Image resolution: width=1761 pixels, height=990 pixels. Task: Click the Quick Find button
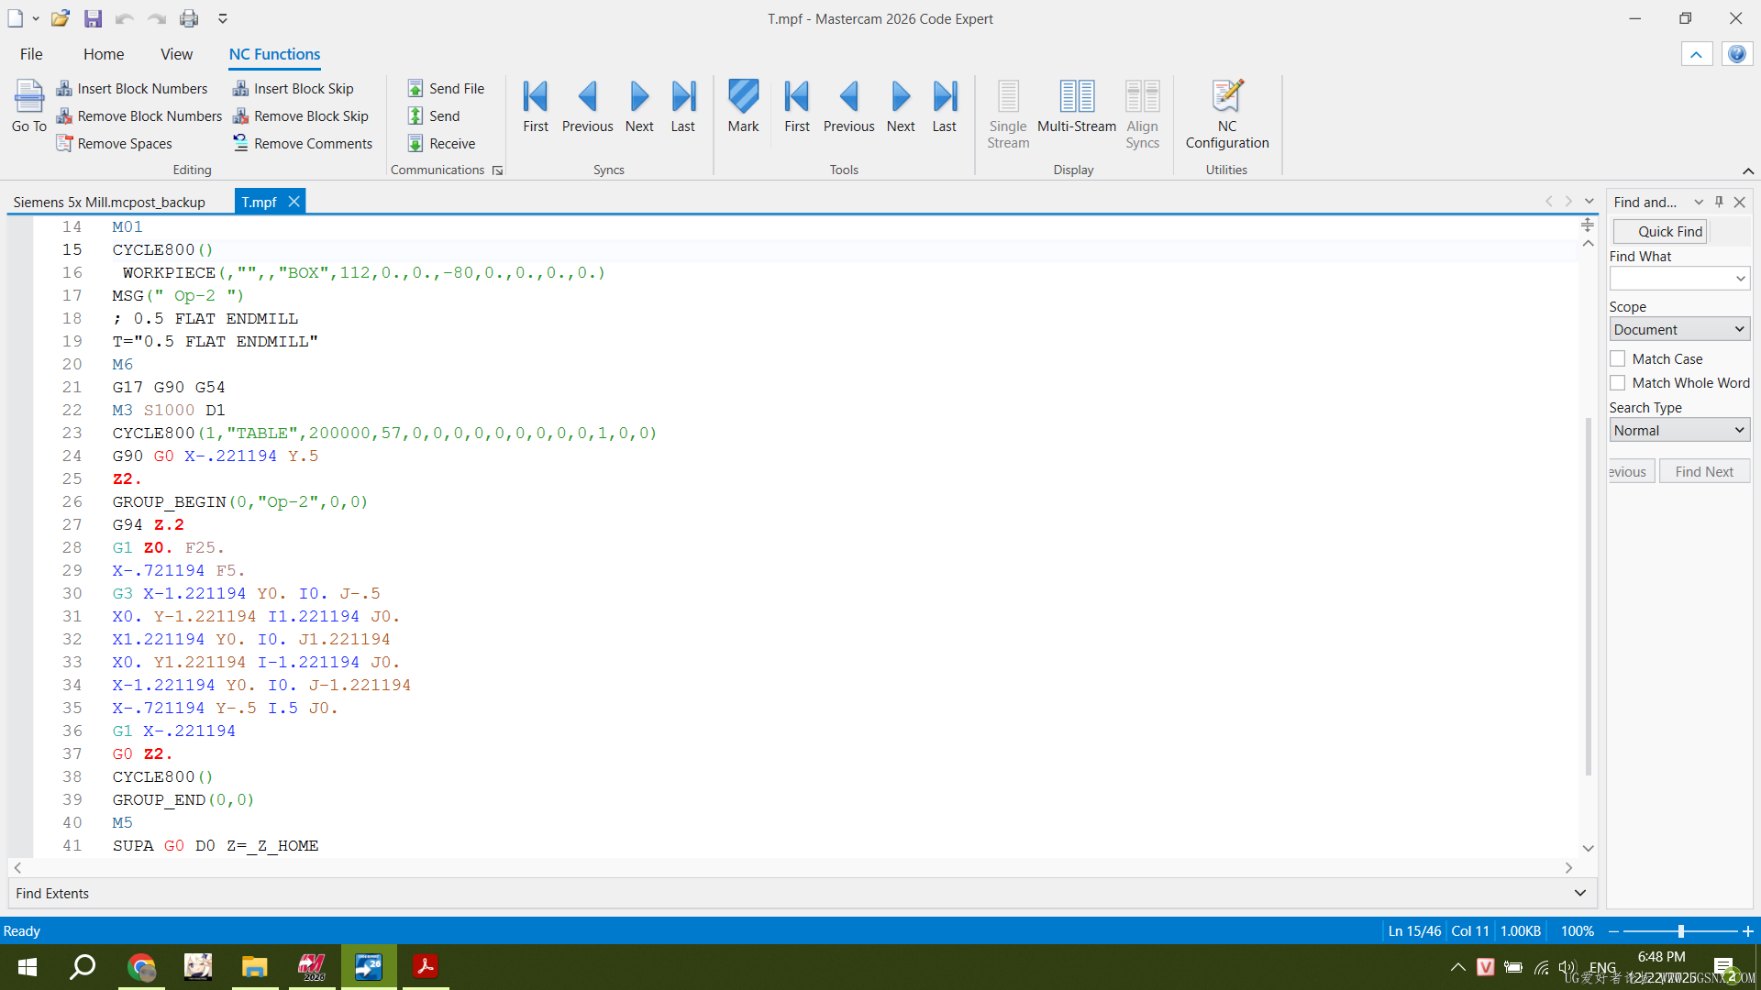click(1660, 232)
